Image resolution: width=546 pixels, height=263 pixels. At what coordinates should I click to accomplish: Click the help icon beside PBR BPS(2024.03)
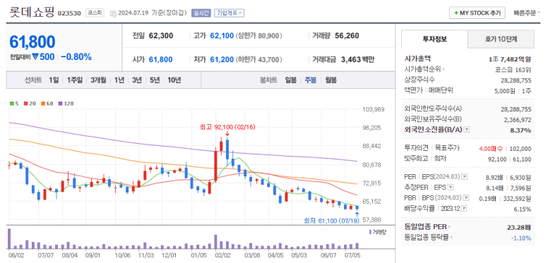(x=467, y=197)
